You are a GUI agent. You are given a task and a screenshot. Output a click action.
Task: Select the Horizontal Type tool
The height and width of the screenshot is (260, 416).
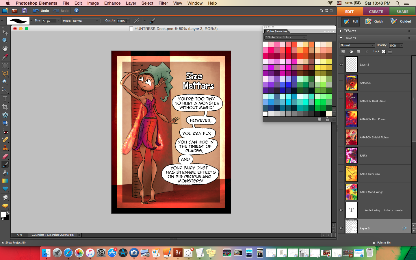(x=5, y=99)
